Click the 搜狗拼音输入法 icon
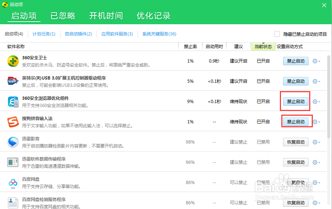Screen dimensions: 332x209 pos(13,122)
